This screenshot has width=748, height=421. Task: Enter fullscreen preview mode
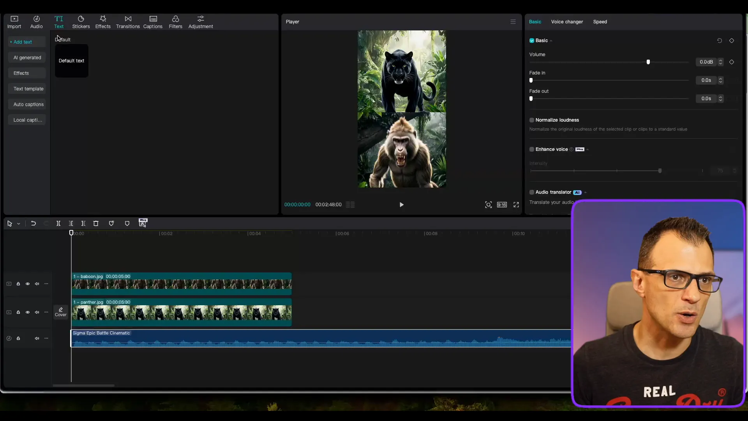pyautogui.click(x=516, y=205)
